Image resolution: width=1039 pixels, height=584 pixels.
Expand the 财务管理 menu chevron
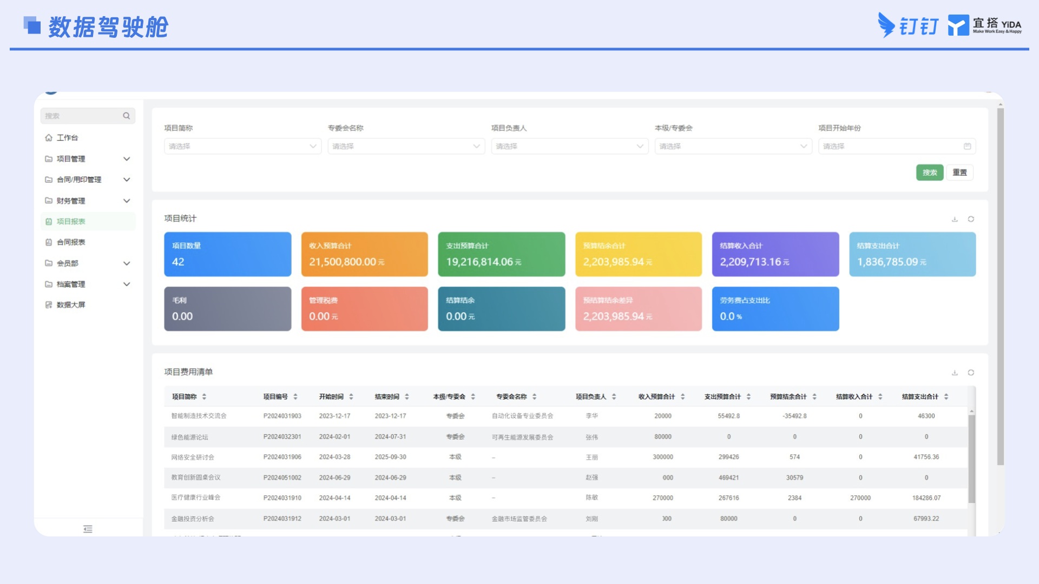(x=127, y=201)
